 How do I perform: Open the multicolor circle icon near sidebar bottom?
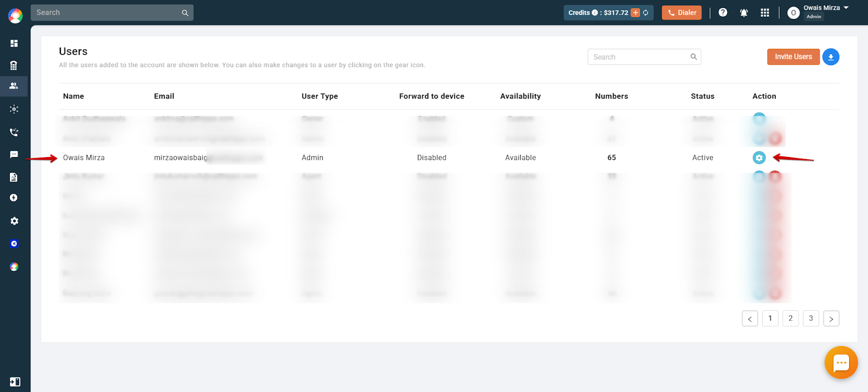pos(14,266)
